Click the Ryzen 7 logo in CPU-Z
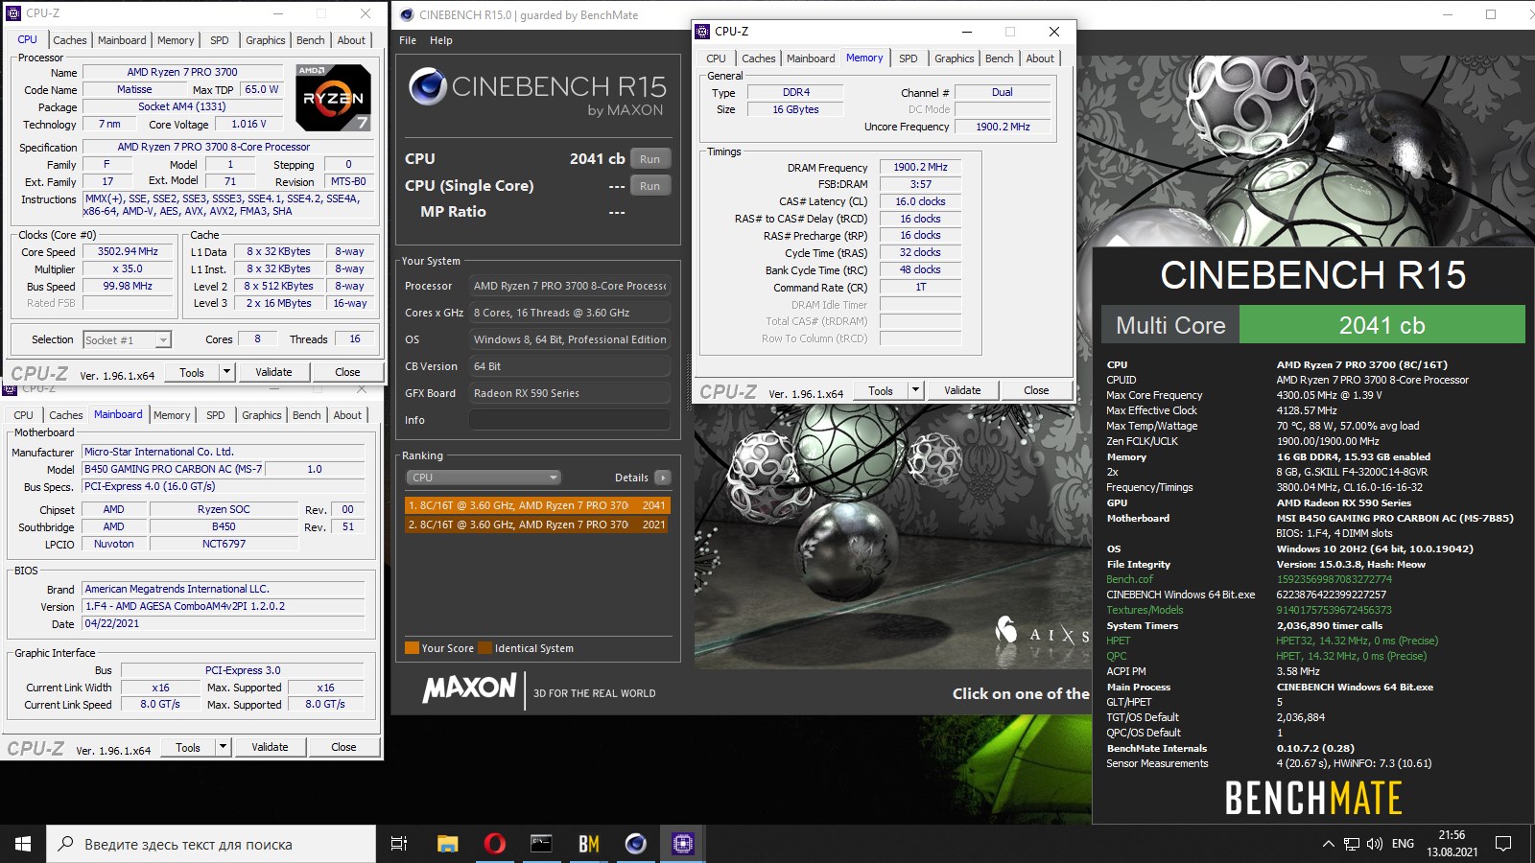The image size is (1535, 863). click(x=332, y=98)
